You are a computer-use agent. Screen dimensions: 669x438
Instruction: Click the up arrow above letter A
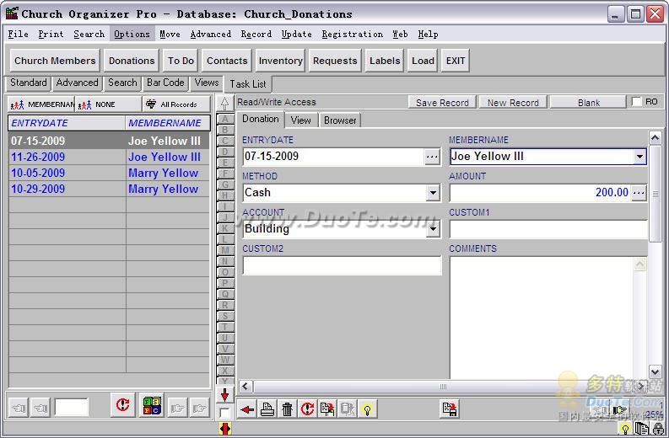pos(225,103)
